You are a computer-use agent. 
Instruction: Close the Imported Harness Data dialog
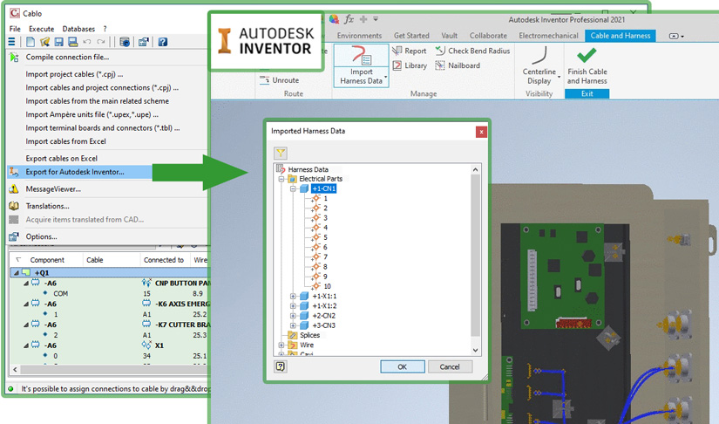(481, 132)
